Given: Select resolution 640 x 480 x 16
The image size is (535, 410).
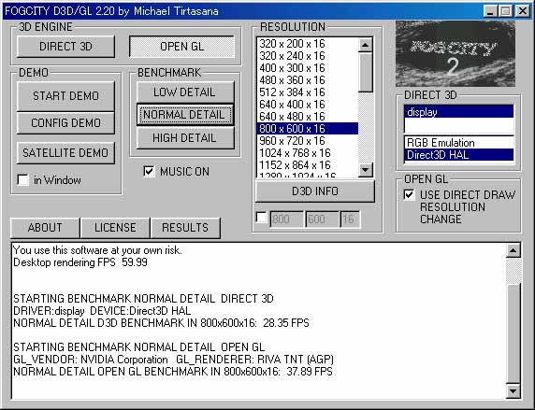Looking at the screenshot, I should [307, 117].
